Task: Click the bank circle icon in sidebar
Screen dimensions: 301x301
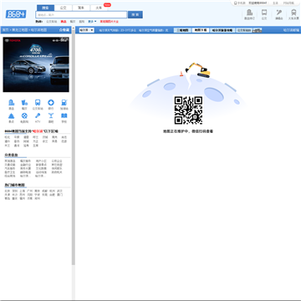Action: pos(51,103)
